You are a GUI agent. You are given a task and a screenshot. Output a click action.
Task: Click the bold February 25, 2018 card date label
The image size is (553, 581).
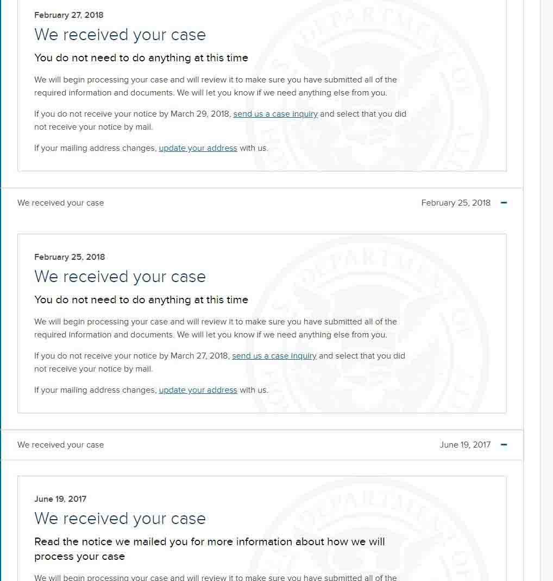70,257
